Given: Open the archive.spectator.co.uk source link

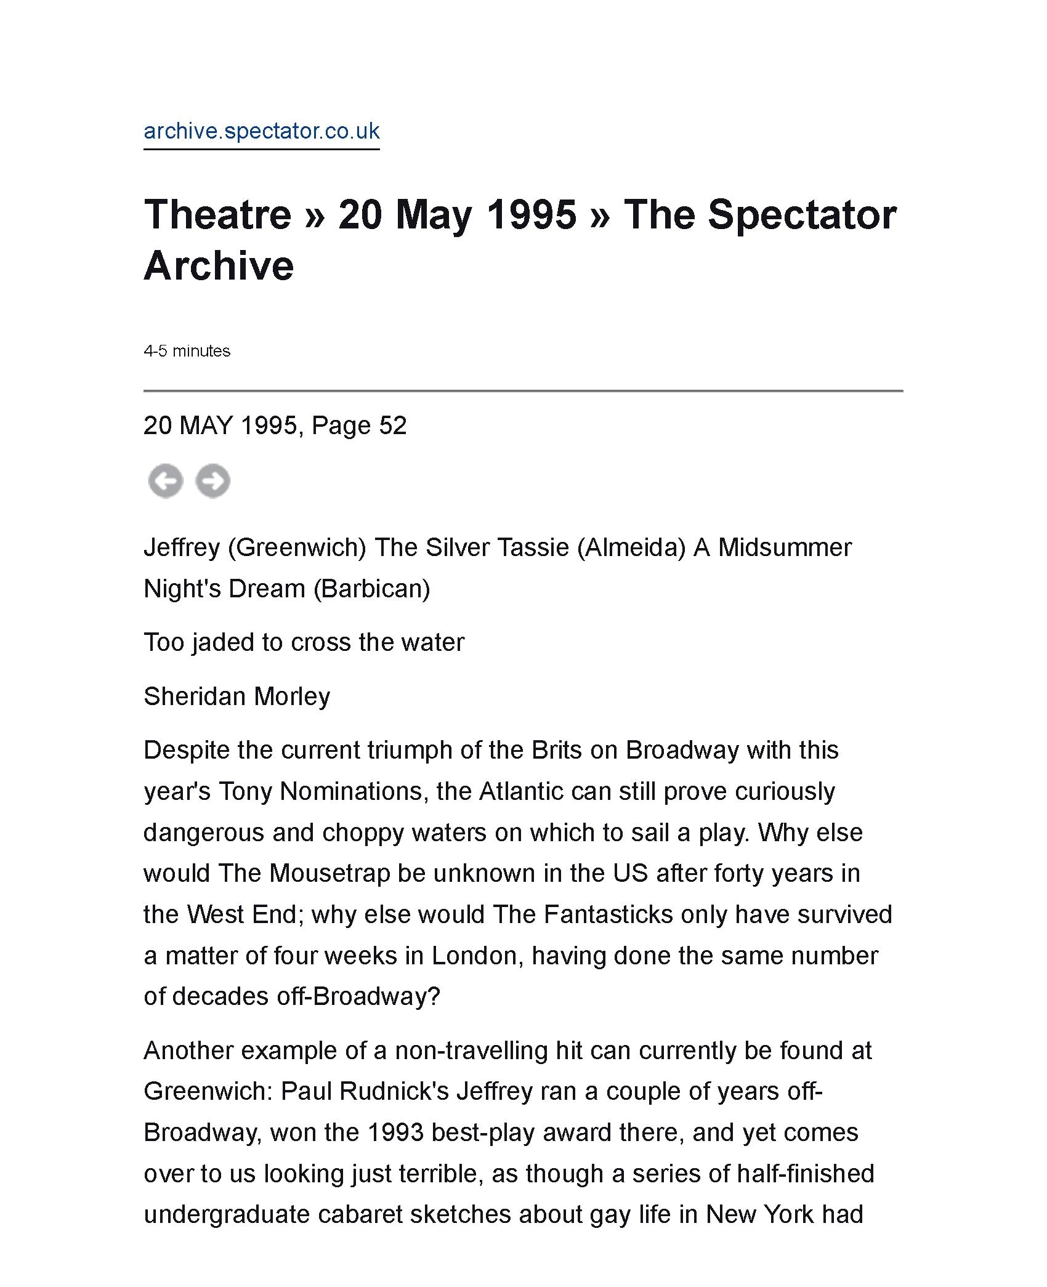Looking at the screenshot, I should pos(262,131).
